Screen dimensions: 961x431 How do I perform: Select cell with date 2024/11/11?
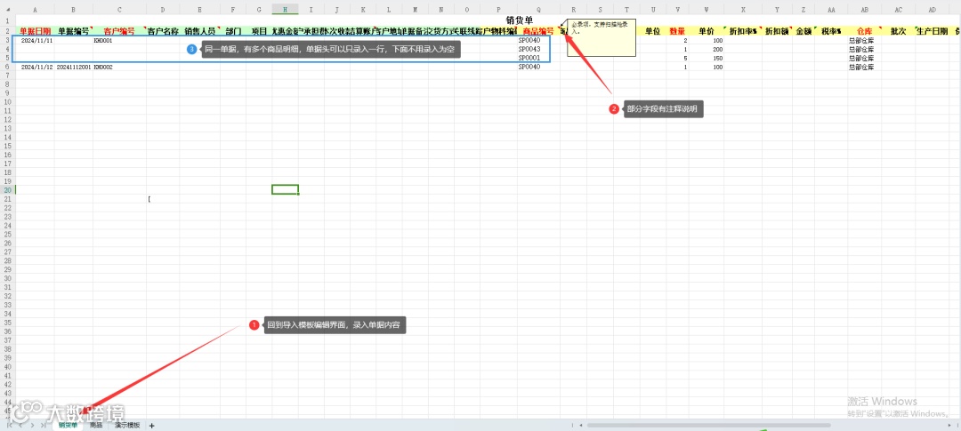coord(35,40)
